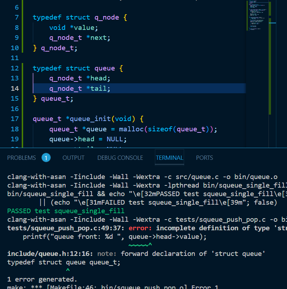Click the void *value declaration on line 8

(x=73, y=28)
